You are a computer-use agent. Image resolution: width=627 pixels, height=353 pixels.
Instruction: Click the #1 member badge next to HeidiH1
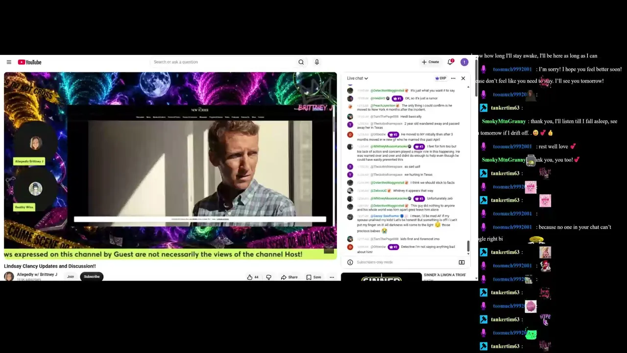(397, 99)
